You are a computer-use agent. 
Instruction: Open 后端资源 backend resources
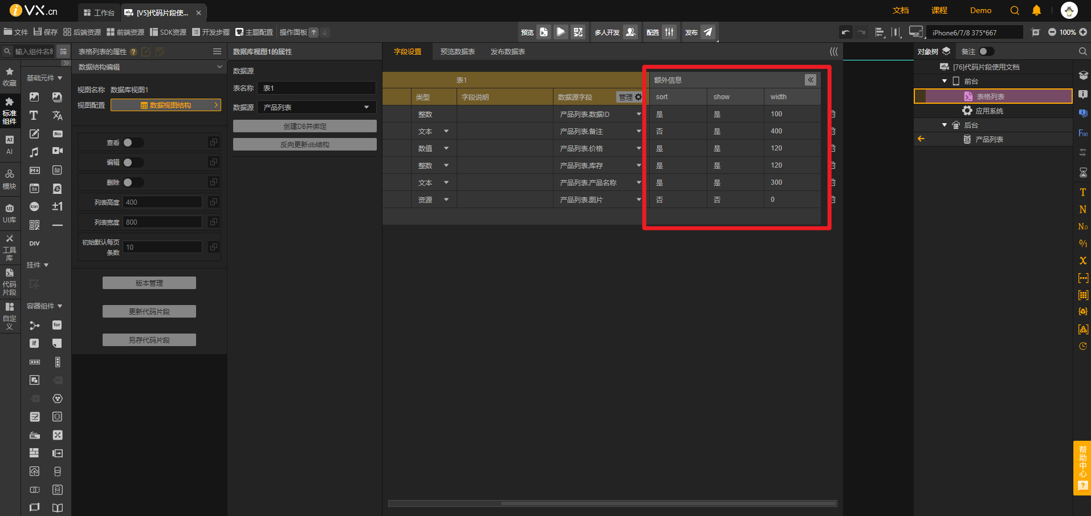pos(82,32)
